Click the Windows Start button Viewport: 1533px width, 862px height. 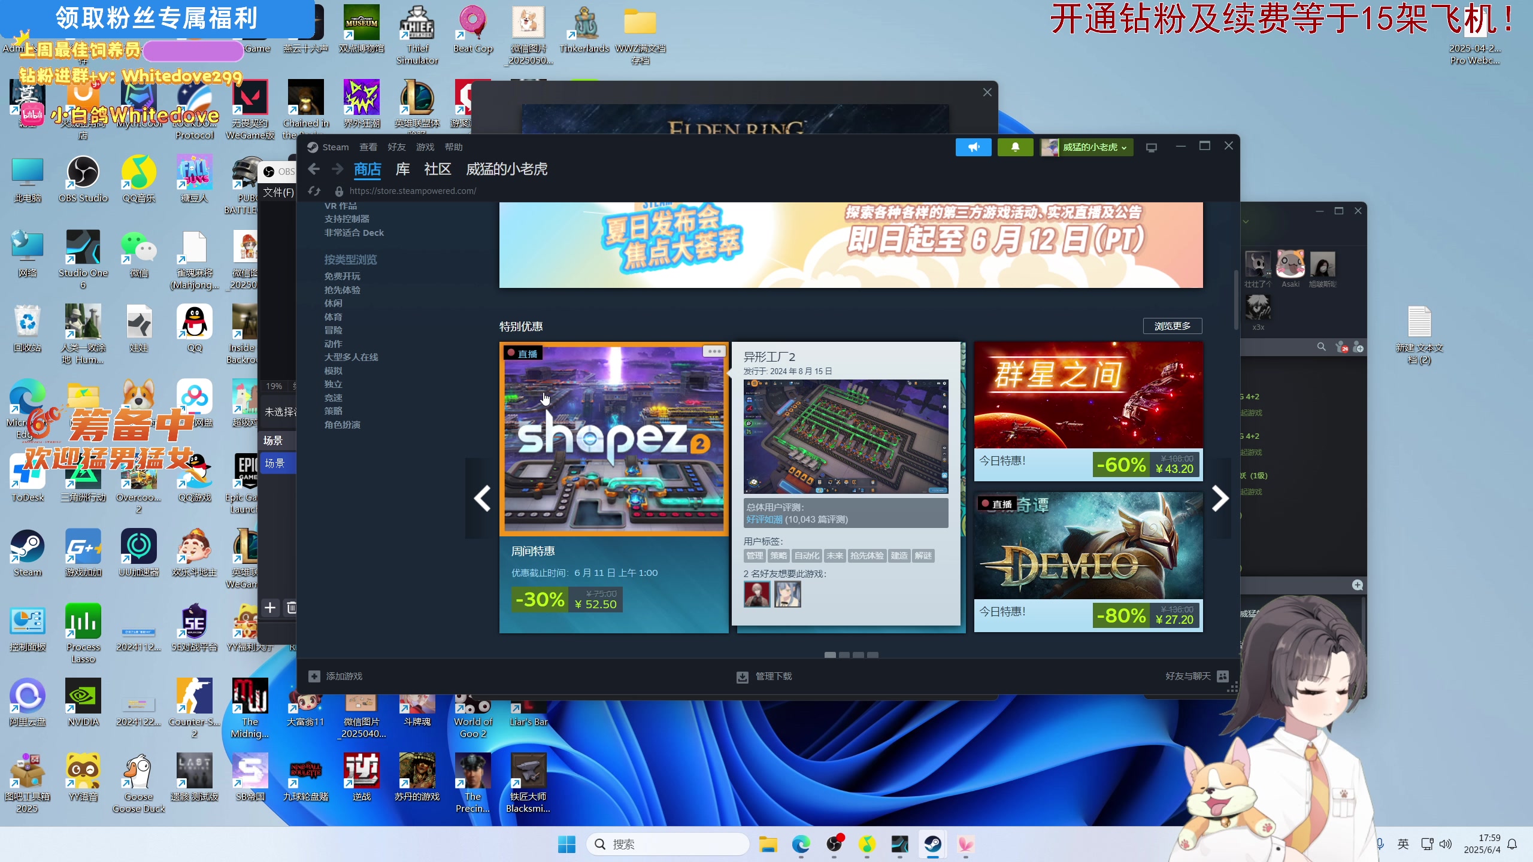click(566, 845)
